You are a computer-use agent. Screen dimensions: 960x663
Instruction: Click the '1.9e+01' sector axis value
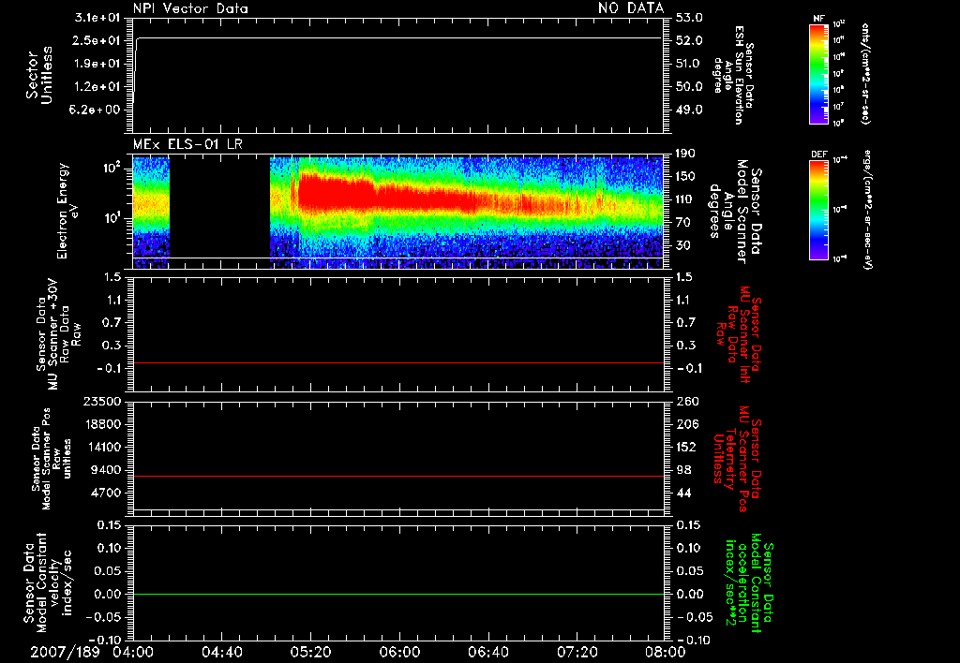pyautogui.click(x=97, y=64)
